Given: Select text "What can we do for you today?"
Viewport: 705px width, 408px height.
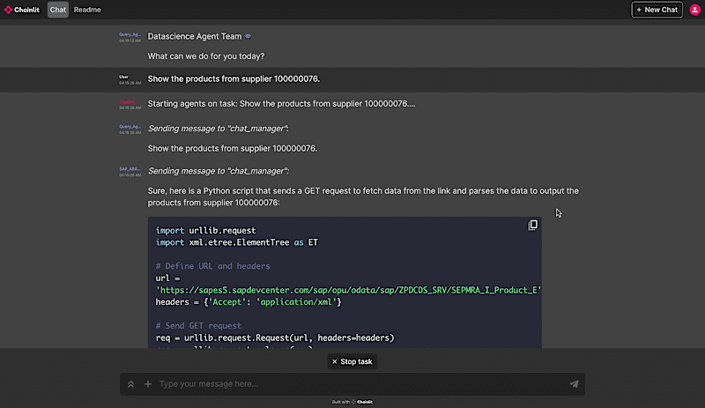Looking at the screenshot, I should [206, 56].
